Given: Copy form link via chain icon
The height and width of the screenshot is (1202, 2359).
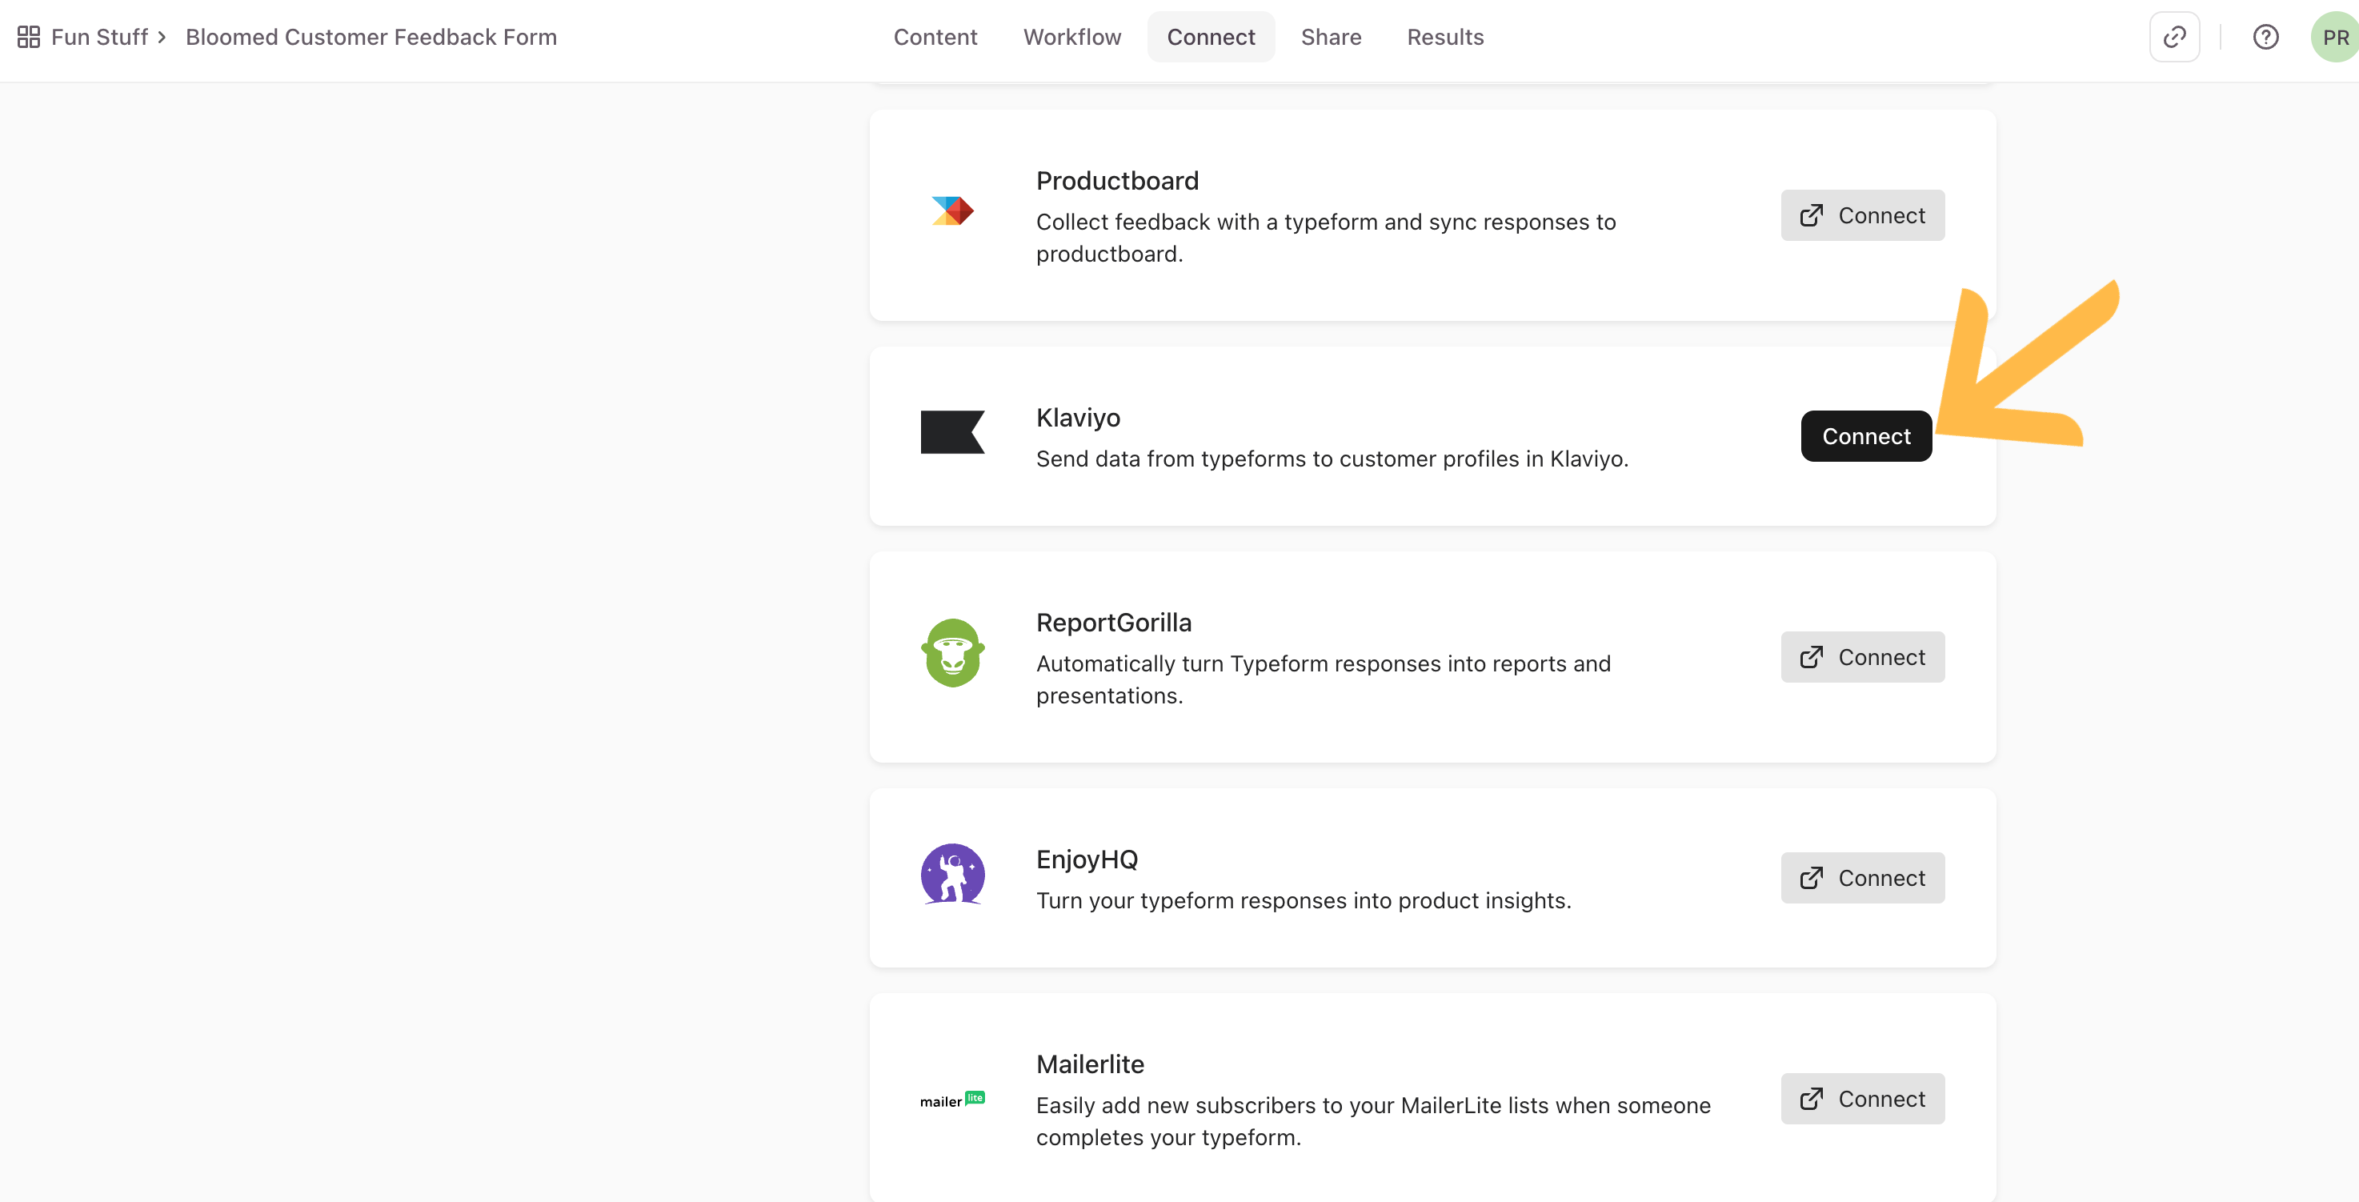Looking at the screenshot, I should (2174, 37).
